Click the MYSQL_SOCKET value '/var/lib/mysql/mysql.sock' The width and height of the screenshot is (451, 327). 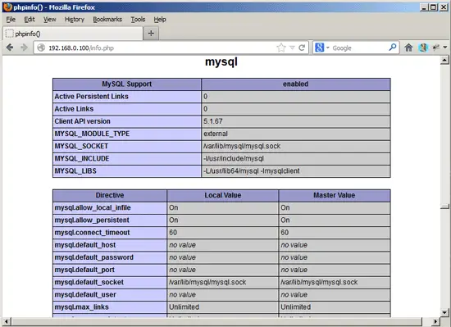pos(242,146)
